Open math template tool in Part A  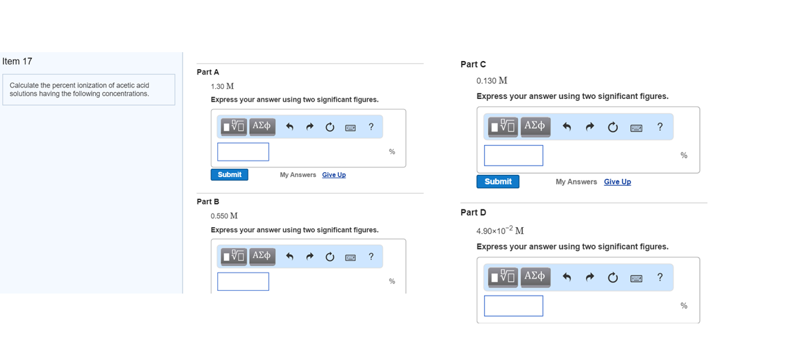click(x=234, y=127)
